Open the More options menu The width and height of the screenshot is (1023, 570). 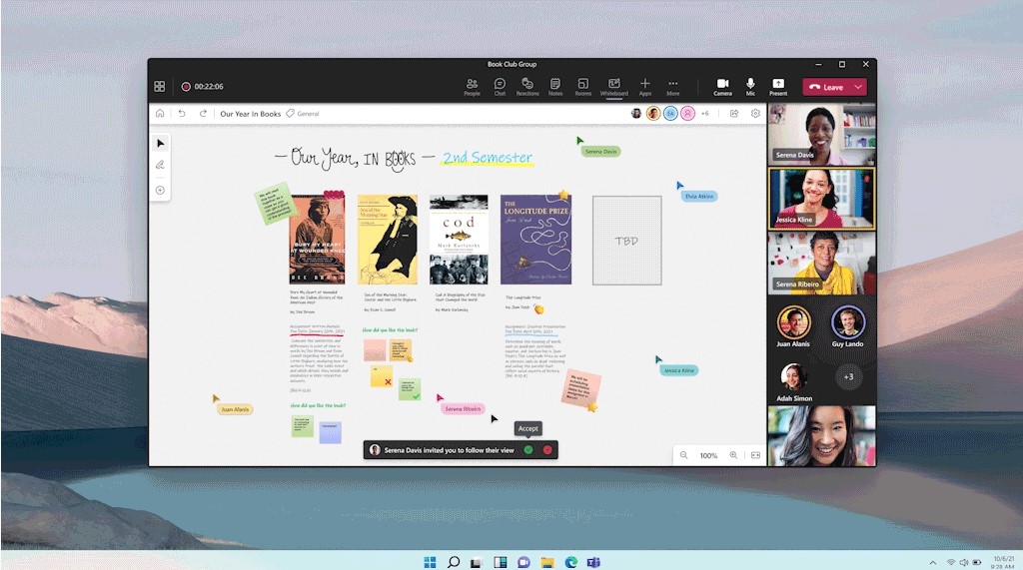[673, 87]
